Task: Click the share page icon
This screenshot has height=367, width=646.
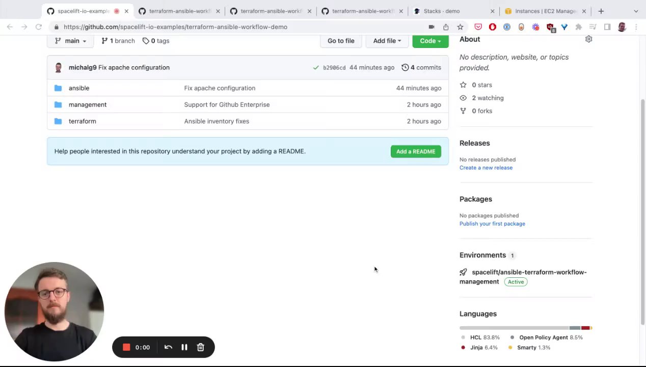Action: coord(446,27)
